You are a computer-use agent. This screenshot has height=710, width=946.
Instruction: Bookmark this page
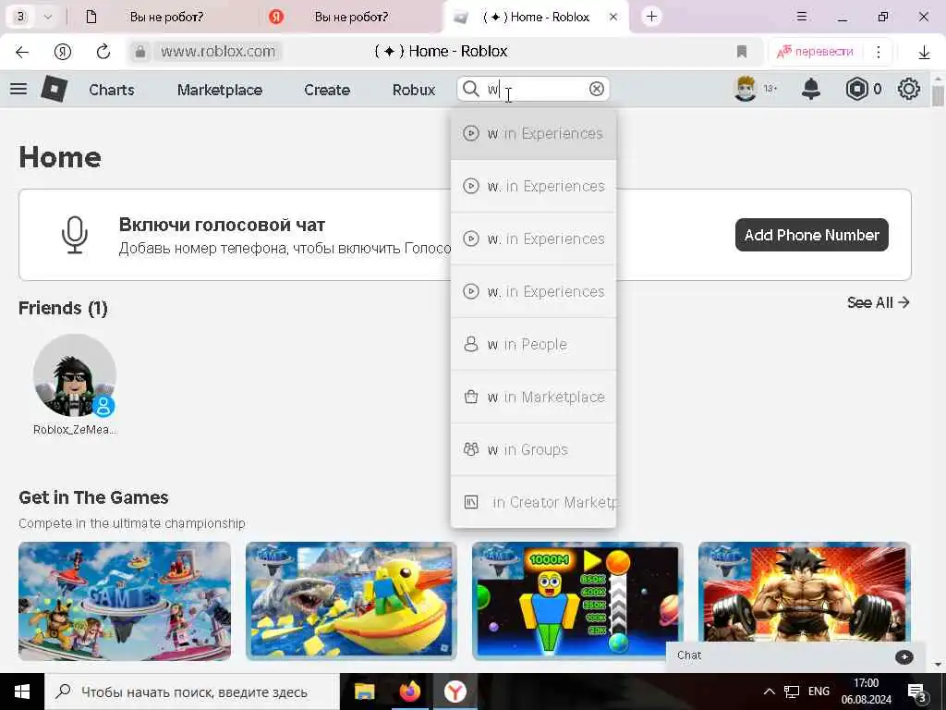click(x=742, y=52)
